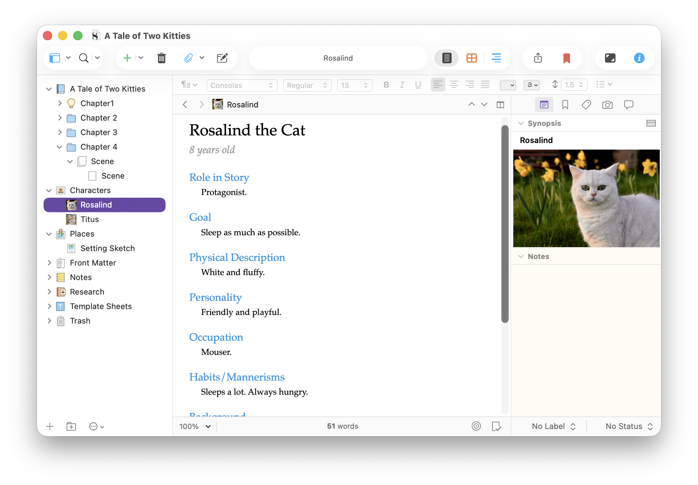698x485 pixels.
Task: Click the target goals icon in footer
Action: [x=476, y=426]
